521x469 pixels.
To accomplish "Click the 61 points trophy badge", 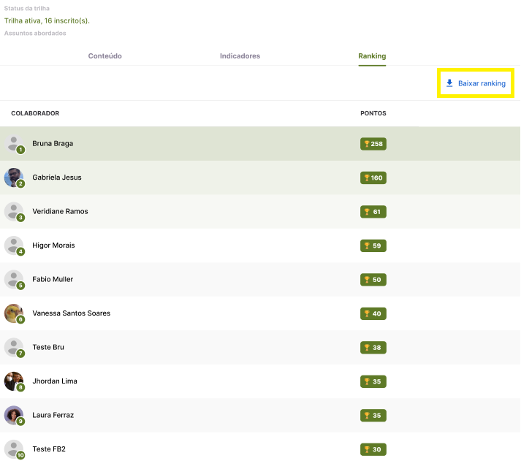I will pos(373,212).
